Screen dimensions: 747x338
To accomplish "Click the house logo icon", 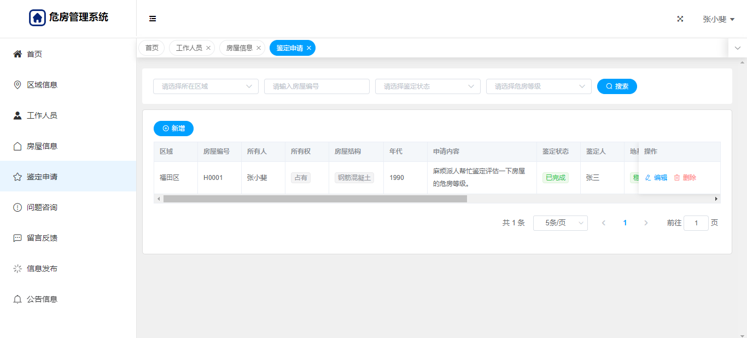I will (x=37, y=18).
